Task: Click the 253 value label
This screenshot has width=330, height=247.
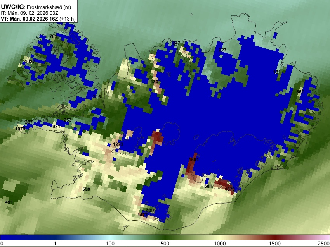Action: [x=68, y=120]
